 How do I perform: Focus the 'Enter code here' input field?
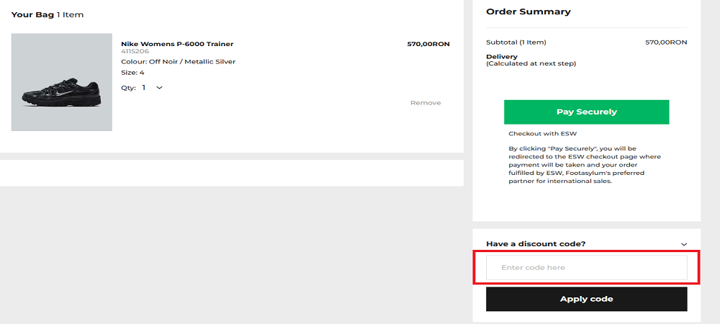[586, 268]
